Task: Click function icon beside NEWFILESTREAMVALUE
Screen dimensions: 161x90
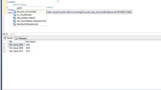Action: (15, 24)
